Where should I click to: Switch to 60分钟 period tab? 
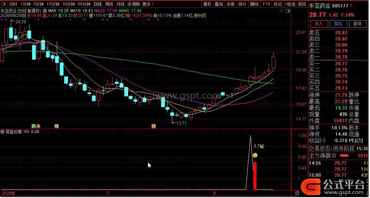84,4
